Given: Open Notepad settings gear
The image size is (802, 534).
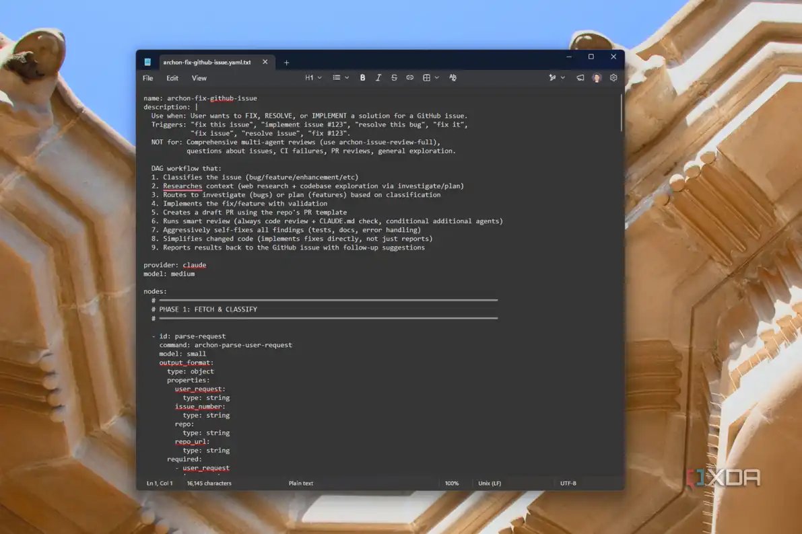Looking at the screenshot, I should [613, 77].
